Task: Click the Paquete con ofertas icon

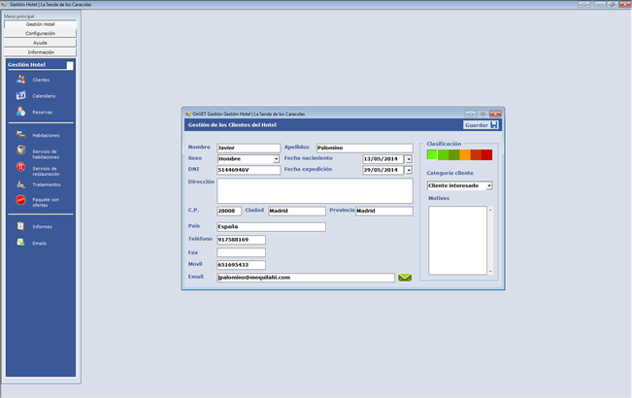Action: (20, 200)
